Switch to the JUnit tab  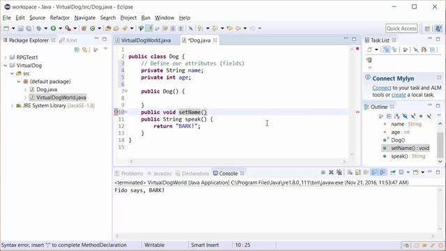point(68,40)
